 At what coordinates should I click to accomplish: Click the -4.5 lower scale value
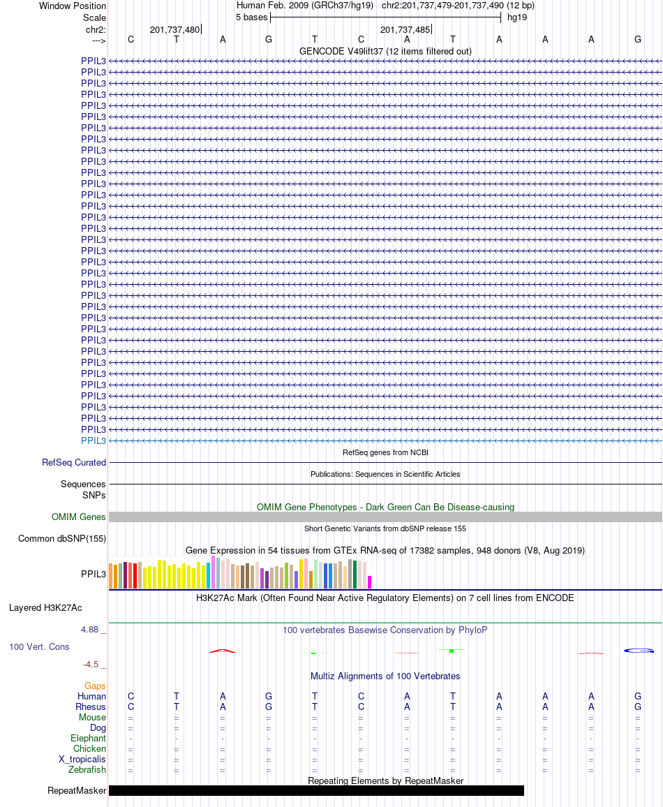click(x=91, y=665)
